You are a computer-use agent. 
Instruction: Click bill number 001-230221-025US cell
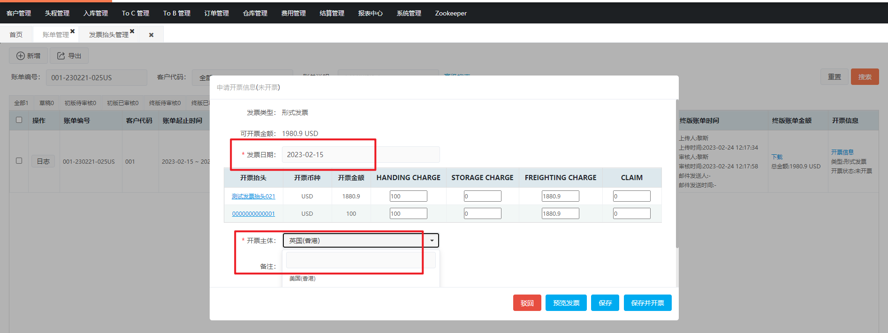[89, 161]
